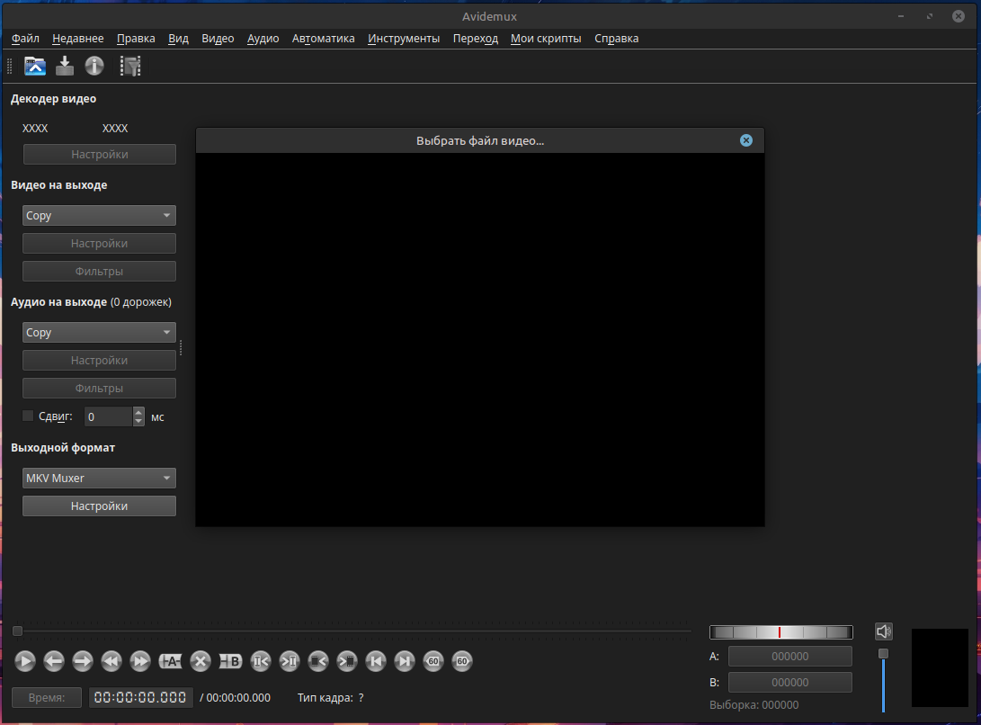Adjust the volume slider handle
The width and height of the screenshot is (981, 725).
tap(883, 654)
